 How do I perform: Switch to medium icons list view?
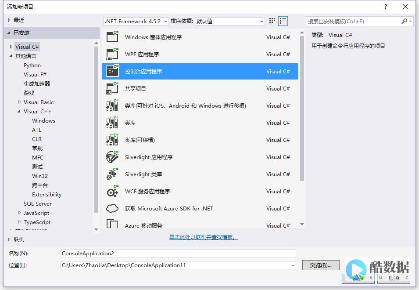click(x=283, y=21)
